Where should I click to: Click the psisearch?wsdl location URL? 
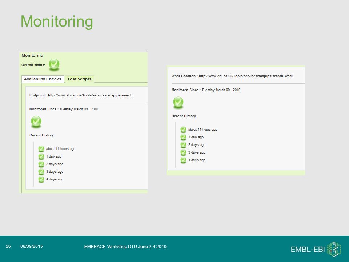click(x=246, y=76)
